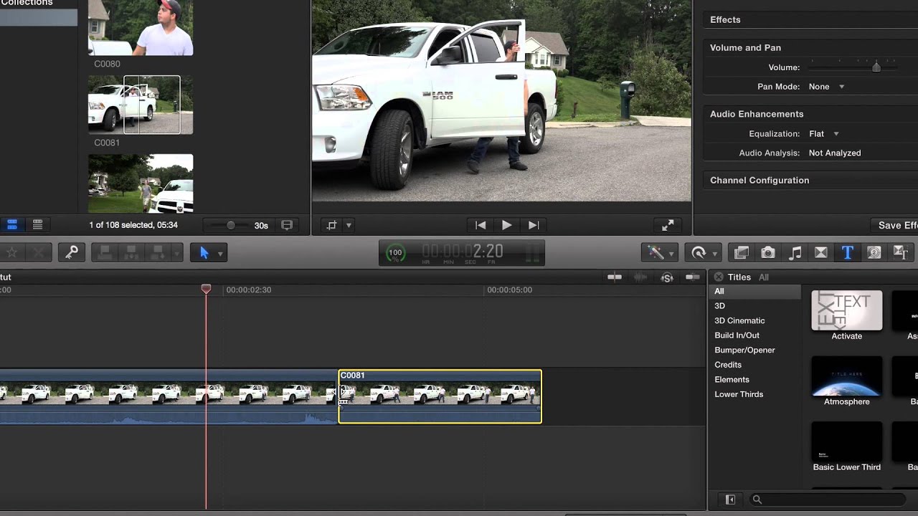Switch browser to filmstrip view
Viewport: 918px width, 516px height.
[12, 224]
